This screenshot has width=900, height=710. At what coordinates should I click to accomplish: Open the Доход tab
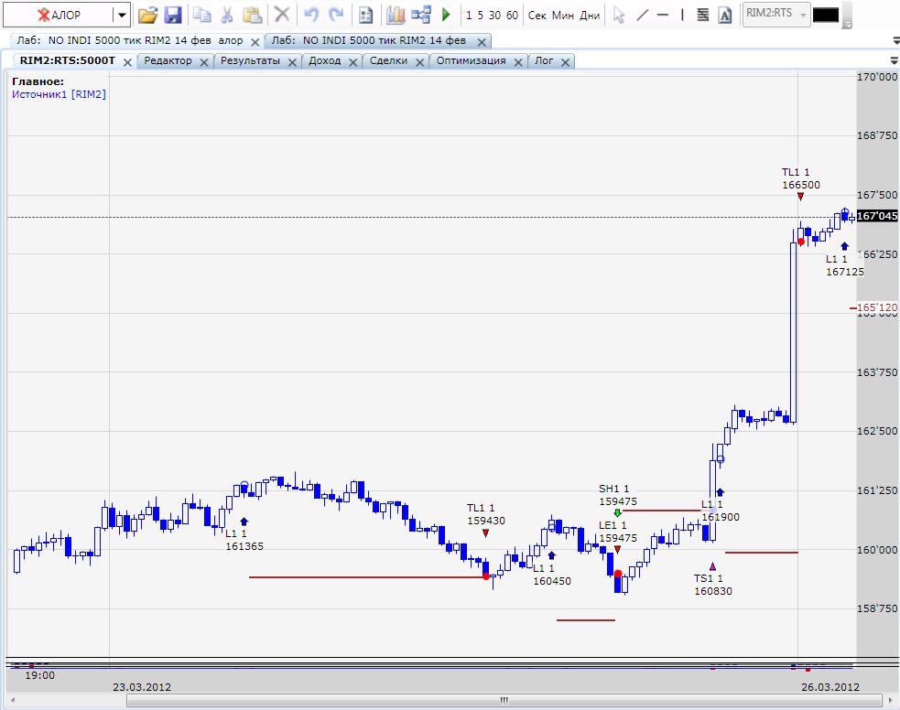click(x=324, y=60)
